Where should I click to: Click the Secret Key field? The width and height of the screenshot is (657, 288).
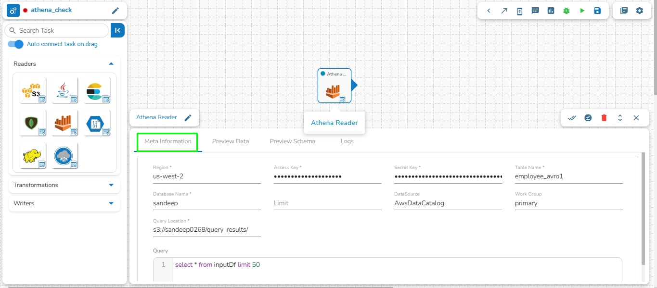click(x=448, y=176)
